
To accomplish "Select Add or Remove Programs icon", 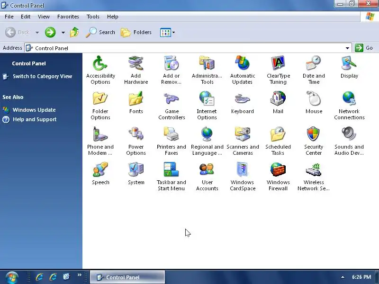I will tap(171, 63).
